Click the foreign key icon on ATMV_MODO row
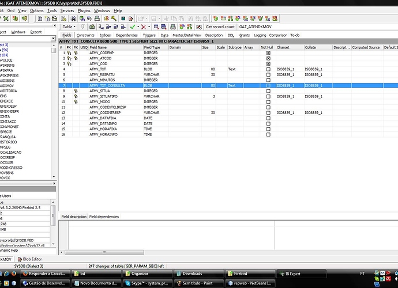 pos(76,101)
